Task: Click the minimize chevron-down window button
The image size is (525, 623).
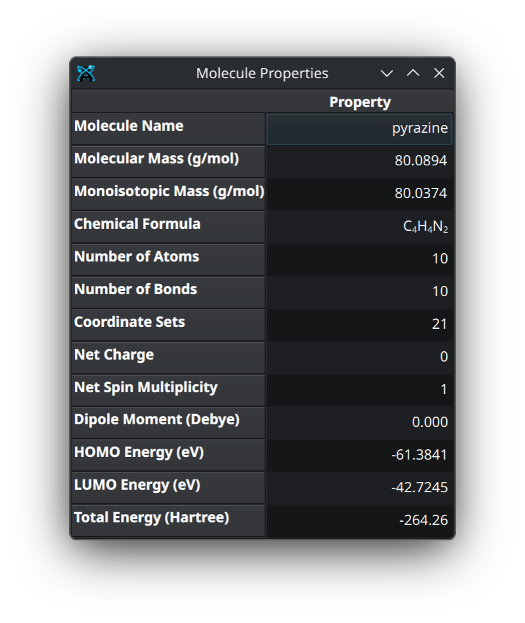Action: 387,74
